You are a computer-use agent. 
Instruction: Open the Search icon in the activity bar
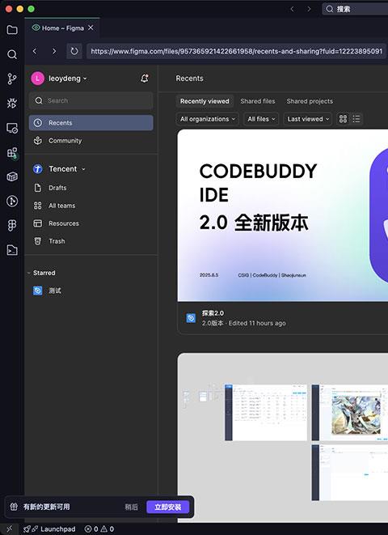point(12,54)
